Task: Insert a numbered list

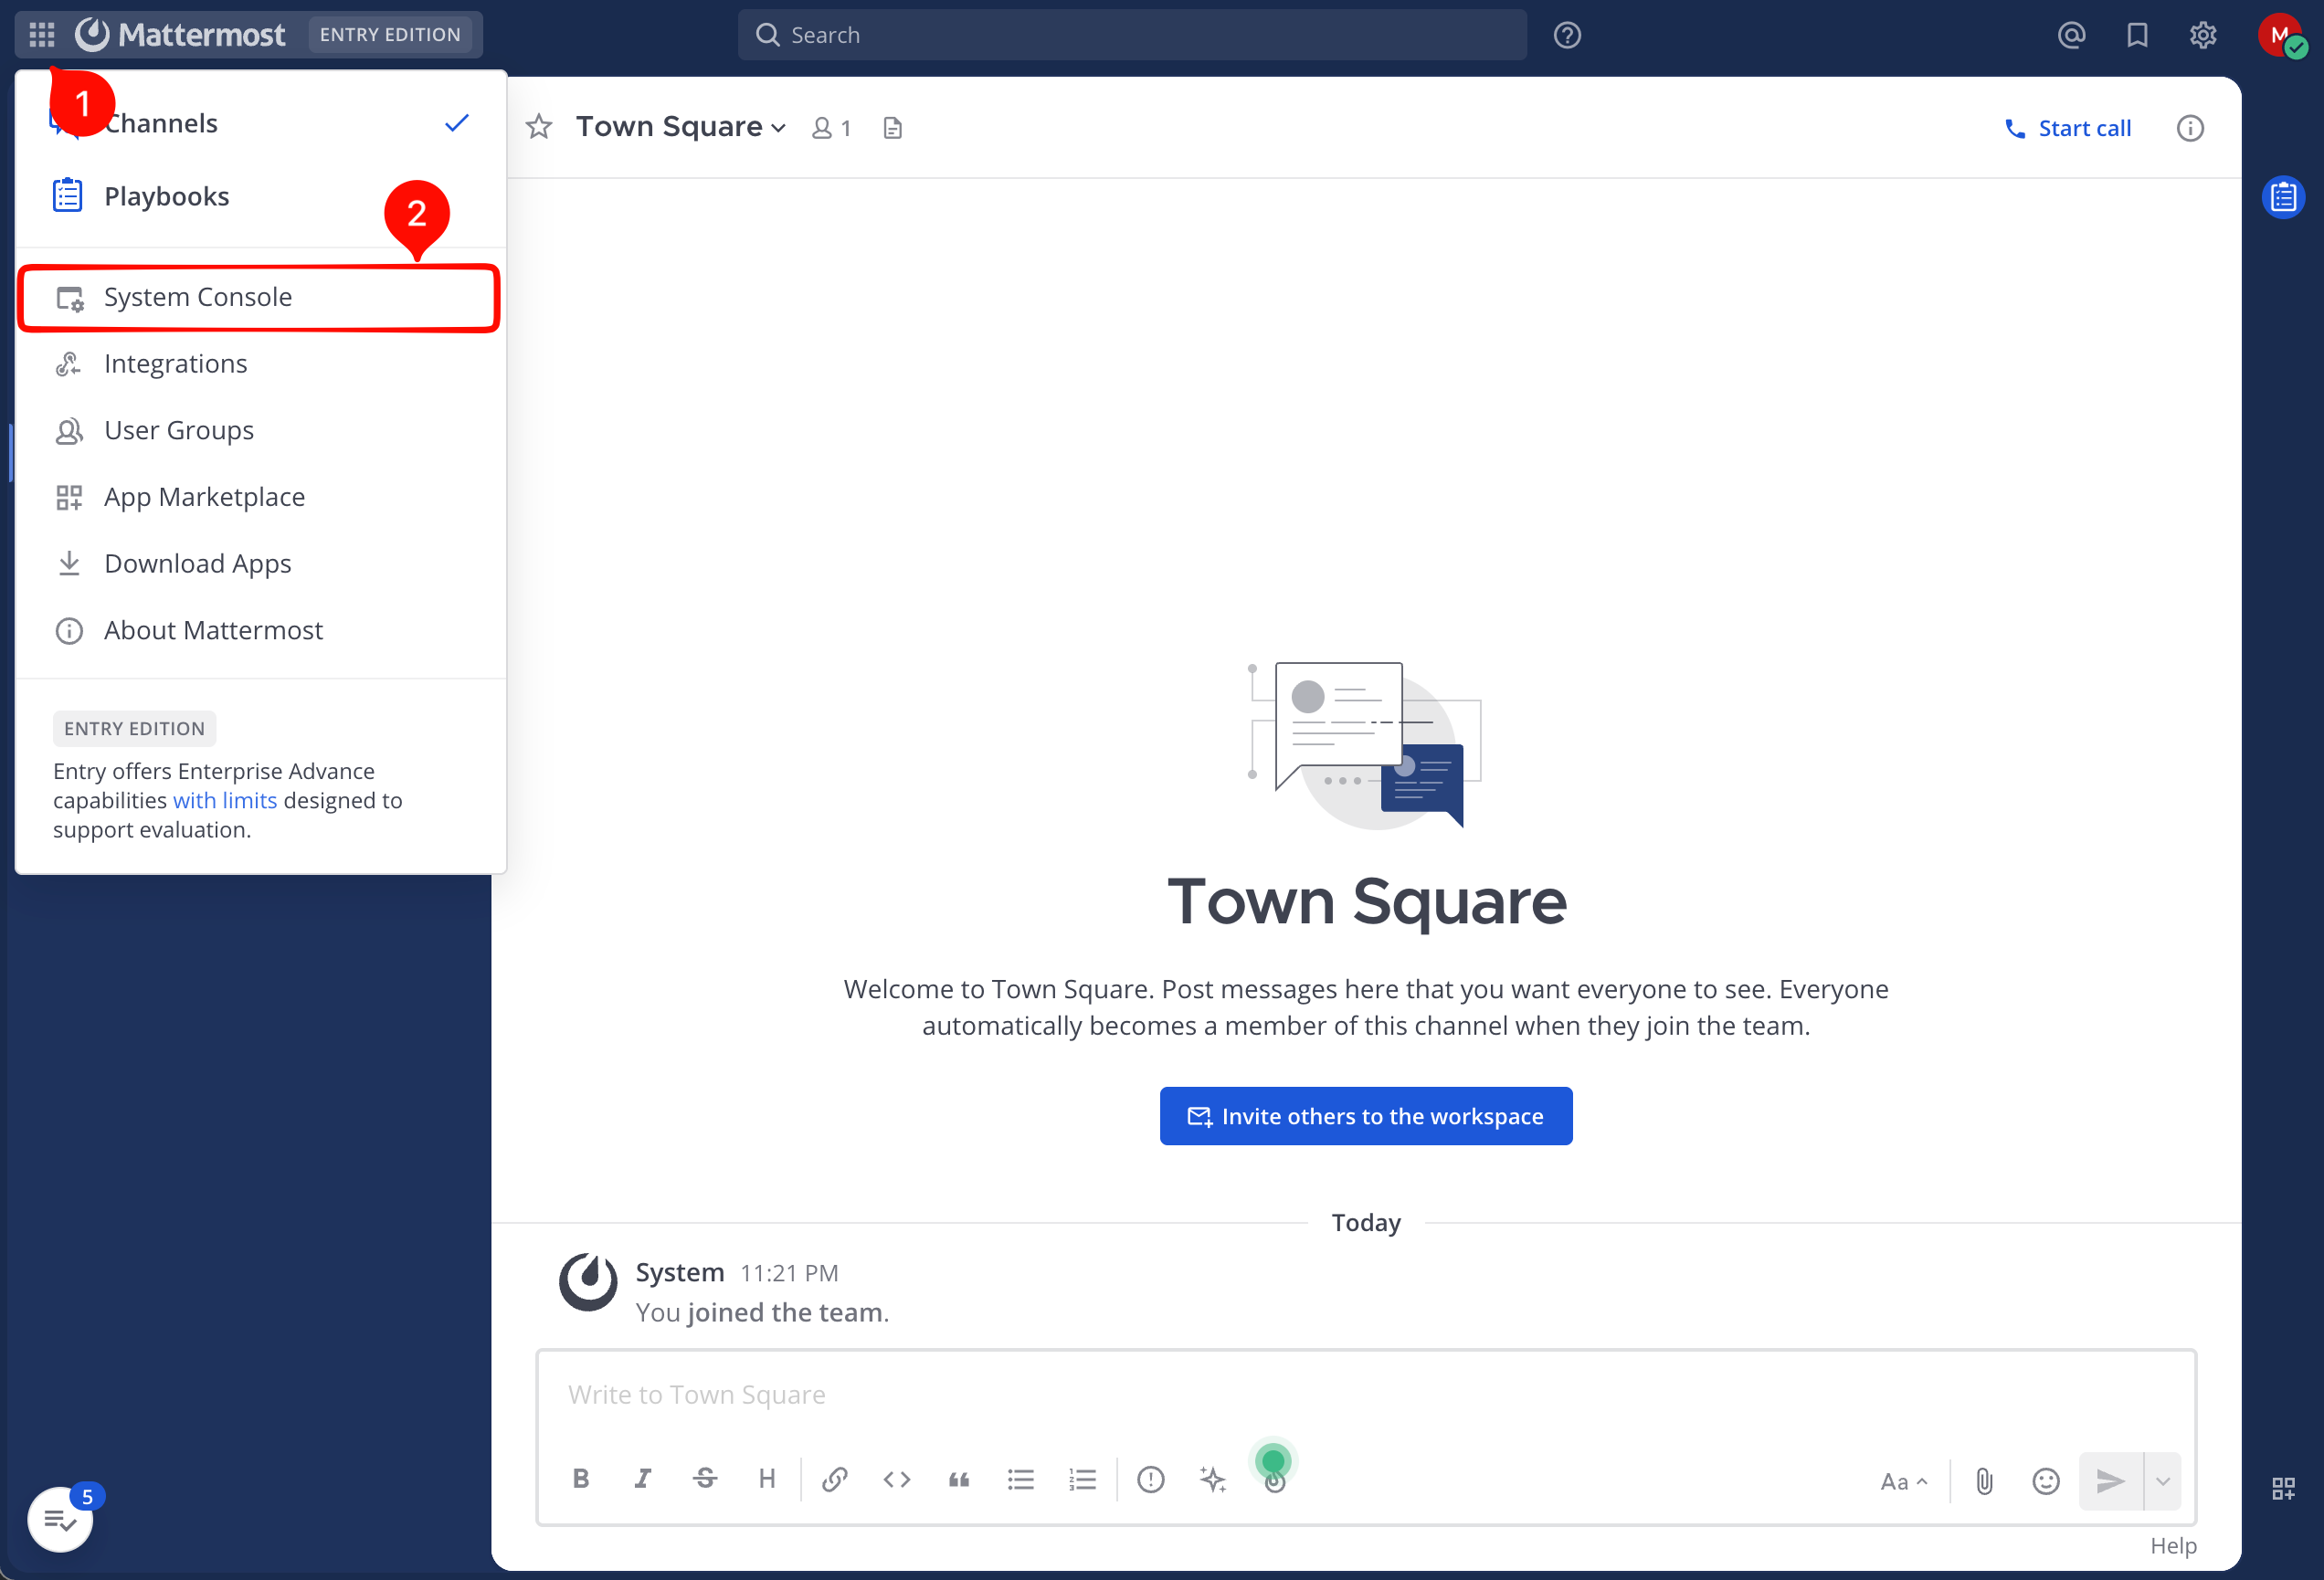Action: click(1083, 1479)
